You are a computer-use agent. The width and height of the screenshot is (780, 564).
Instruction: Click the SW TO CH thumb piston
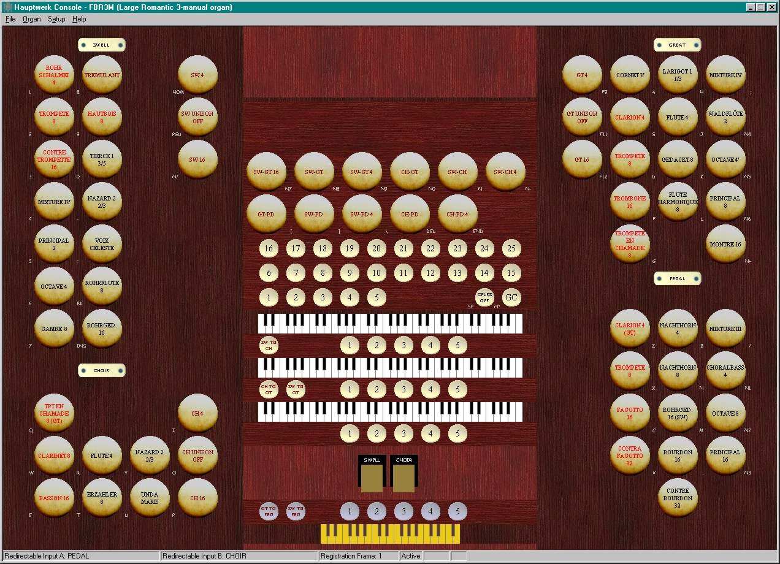269,345
